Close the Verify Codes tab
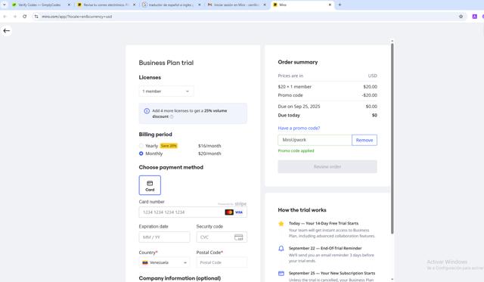Screen dimensions: 484x282 (69, 5)
